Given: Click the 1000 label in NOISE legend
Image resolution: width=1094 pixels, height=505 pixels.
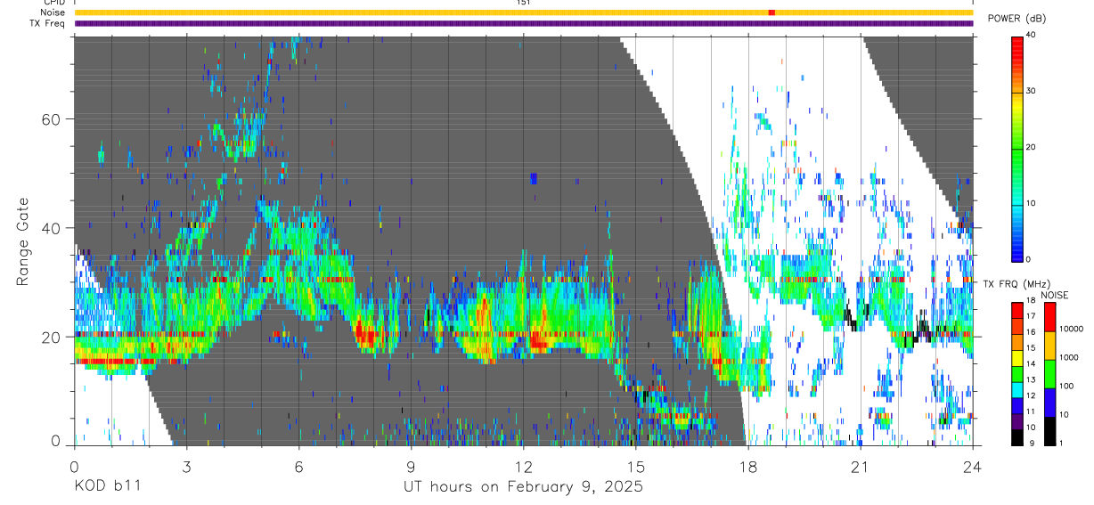Looking at the screenshot, I should [1067, 357].
